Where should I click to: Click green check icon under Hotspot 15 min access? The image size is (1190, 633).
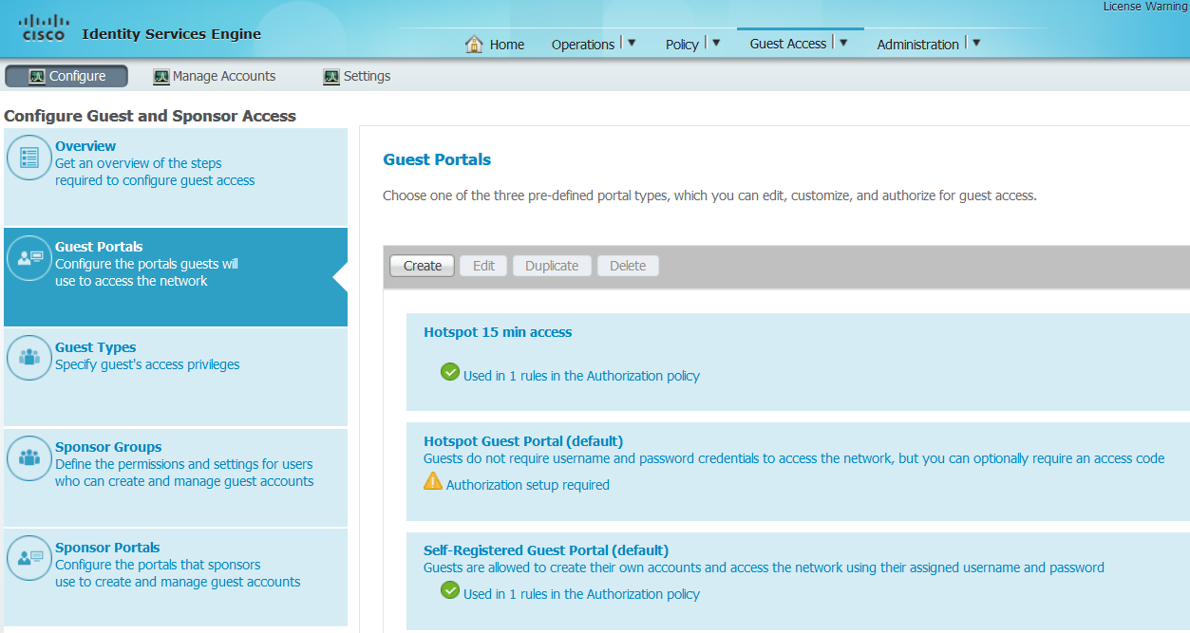450,372
